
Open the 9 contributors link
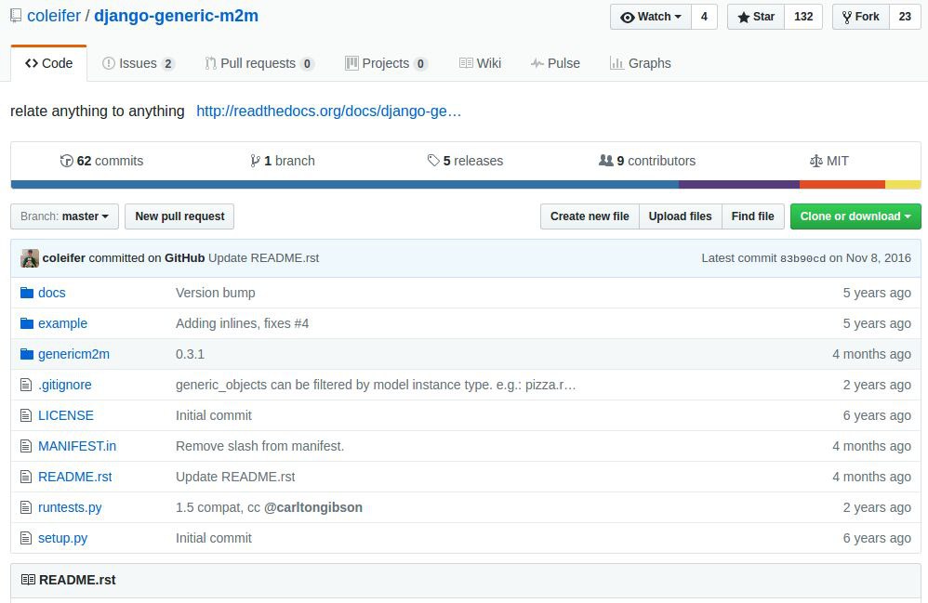pyautogui.click(x=647, y=161)
